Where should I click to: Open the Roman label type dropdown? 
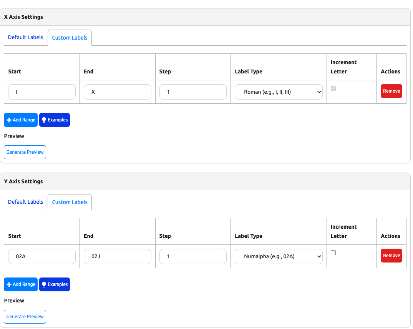[279, 92]
